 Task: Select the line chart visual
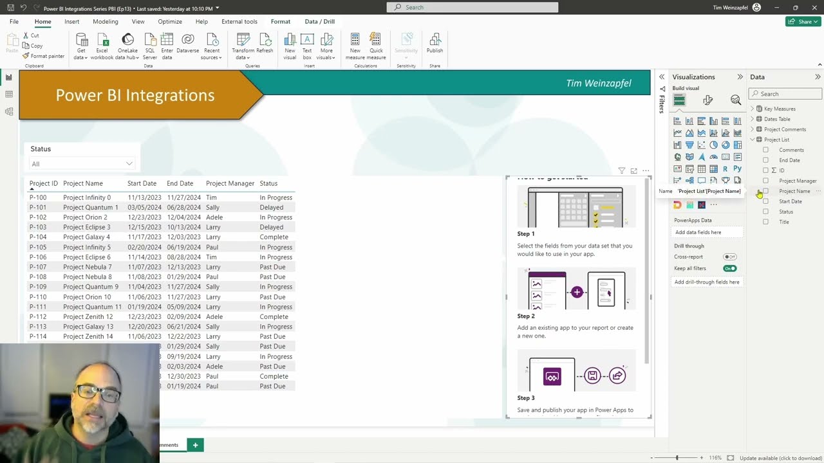677,133
